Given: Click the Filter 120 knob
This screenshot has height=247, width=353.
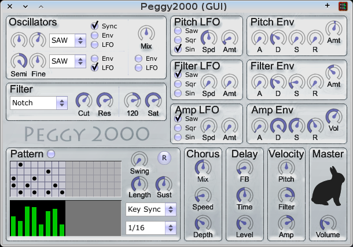Looking at the screenshot, I should 133,101.
